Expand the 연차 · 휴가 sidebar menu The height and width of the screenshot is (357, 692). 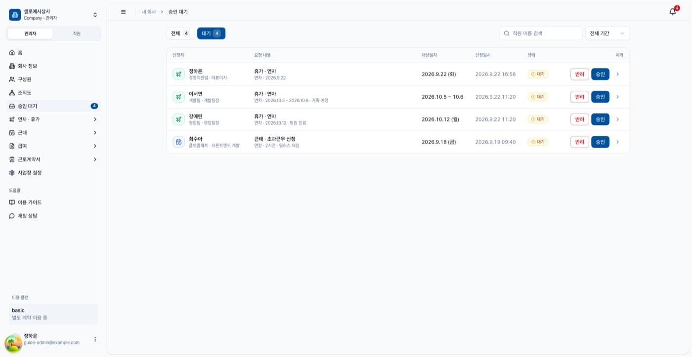pyautogui.click(x=53, y=119)
